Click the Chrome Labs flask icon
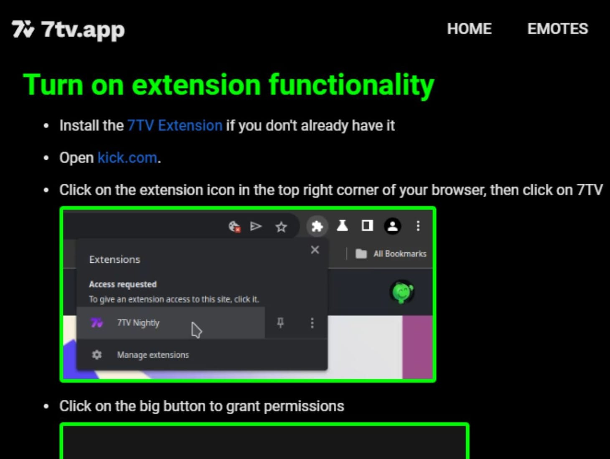This screenshot has height=459, width=610. (342, 226)
